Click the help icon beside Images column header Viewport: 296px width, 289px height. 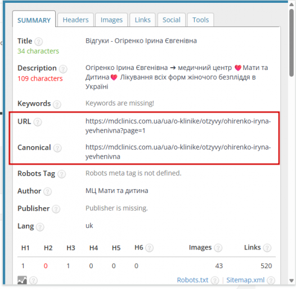point(218,248)
